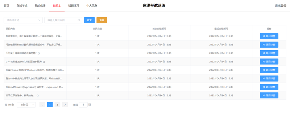Open the 个人信息 tab
Viewport: 290px width, 134px height.
click(x=92, y=6)
